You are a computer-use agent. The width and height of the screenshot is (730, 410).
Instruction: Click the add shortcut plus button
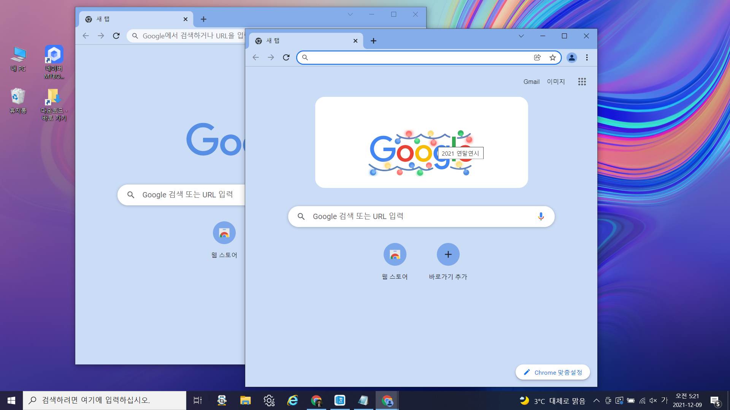(448, 255)
